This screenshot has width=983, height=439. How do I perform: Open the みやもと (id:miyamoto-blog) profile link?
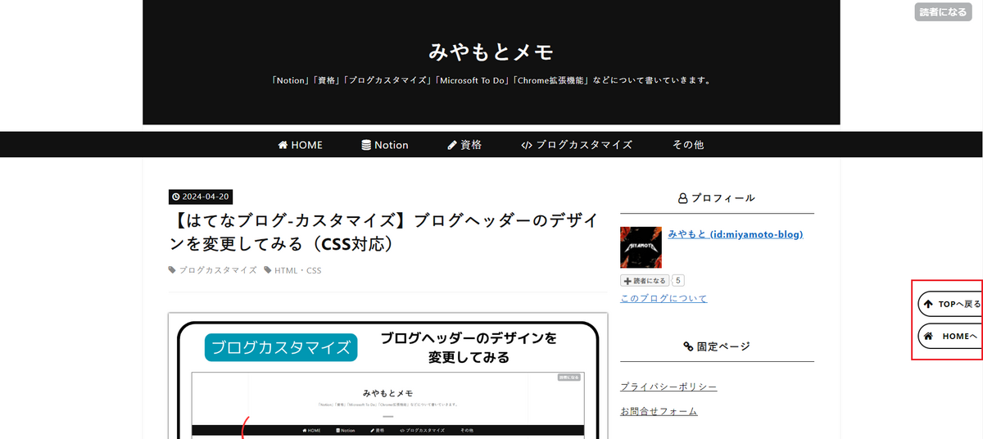736,234
